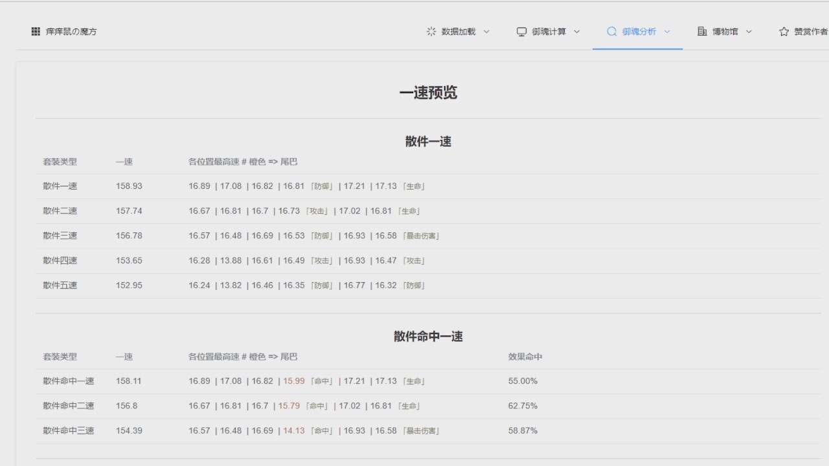The image size is (829, 466).
Task: Click the speed value 154.39
Action: point(129,430)
